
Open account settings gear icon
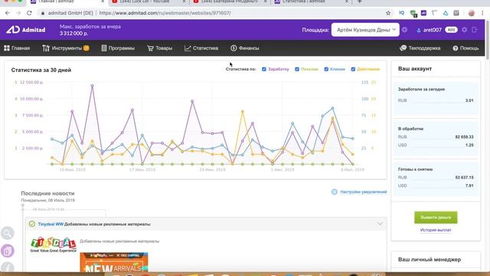click(465, 30)
